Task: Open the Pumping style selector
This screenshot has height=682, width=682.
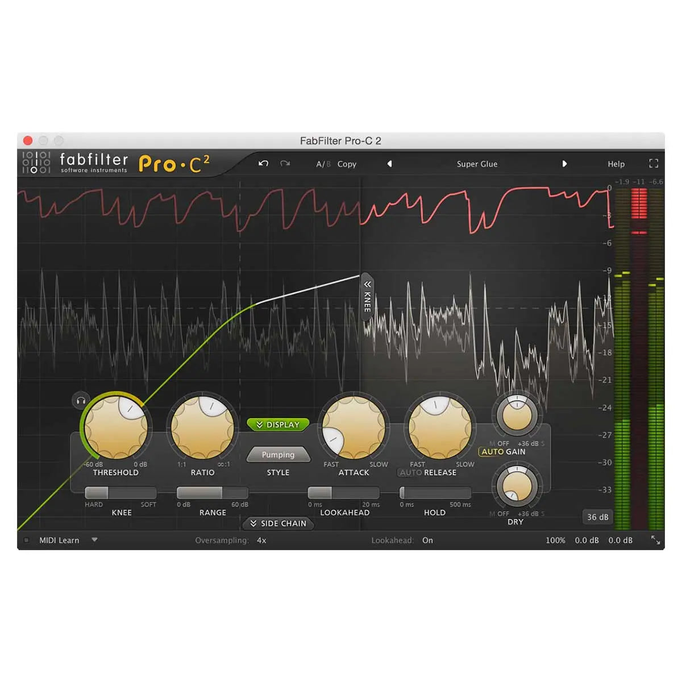Action: click(278, 455)
